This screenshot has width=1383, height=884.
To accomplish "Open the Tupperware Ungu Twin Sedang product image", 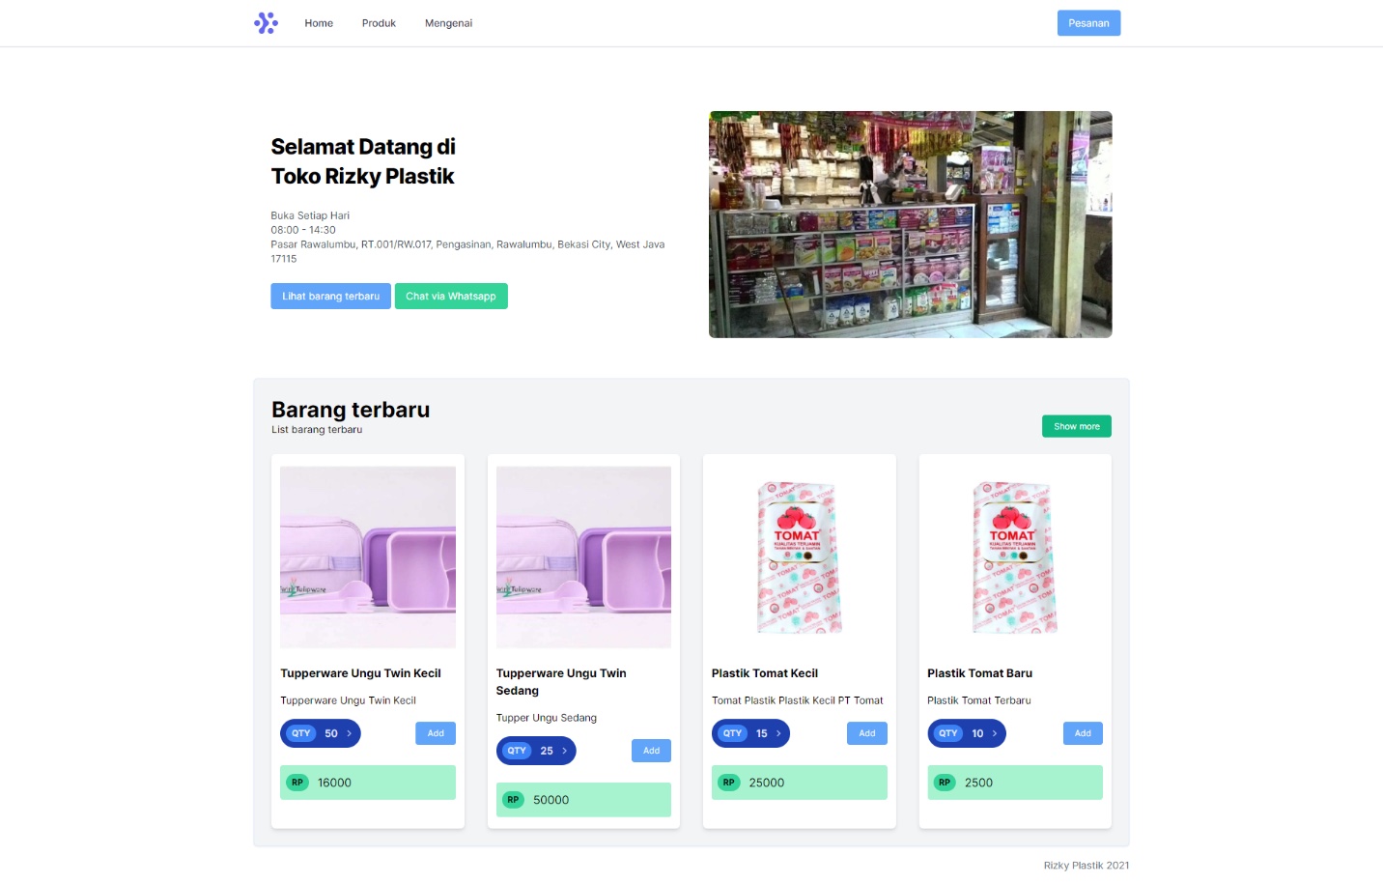I will 583,557.
